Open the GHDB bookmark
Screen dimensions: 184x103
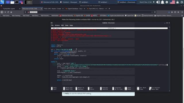(87, 15)
